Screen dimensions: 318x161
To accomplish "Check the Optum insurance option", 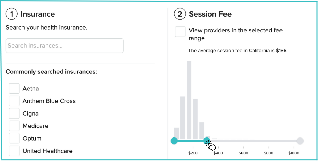I will pyautogui.click(x=14, y=138).
